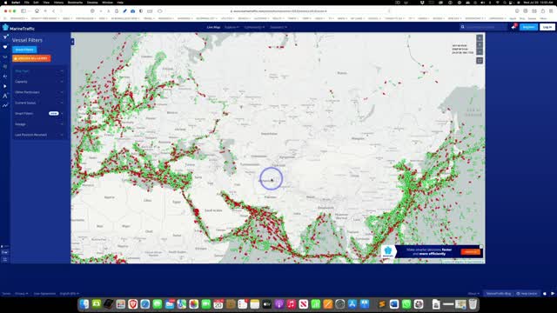Click the orange Unlock All Layers button
The image size is (557, 313).
31,58
